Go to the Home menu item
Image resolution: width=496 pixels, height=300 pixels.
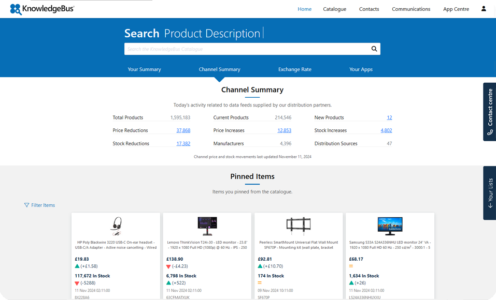click(304, 9)
